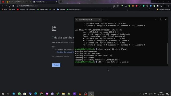Viewport: 171px width, 96px height.
Task: Close the EC2 Management Console tab
Action: point(30,2)
